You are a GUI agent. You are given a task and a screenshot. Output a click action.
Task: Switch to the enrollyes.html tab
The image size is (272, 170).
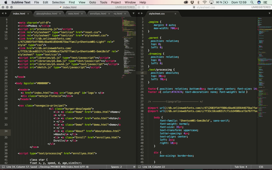point(98,14)
